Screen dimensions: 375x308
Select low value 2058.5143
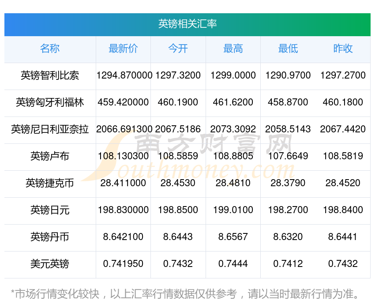tap(288, 129)
